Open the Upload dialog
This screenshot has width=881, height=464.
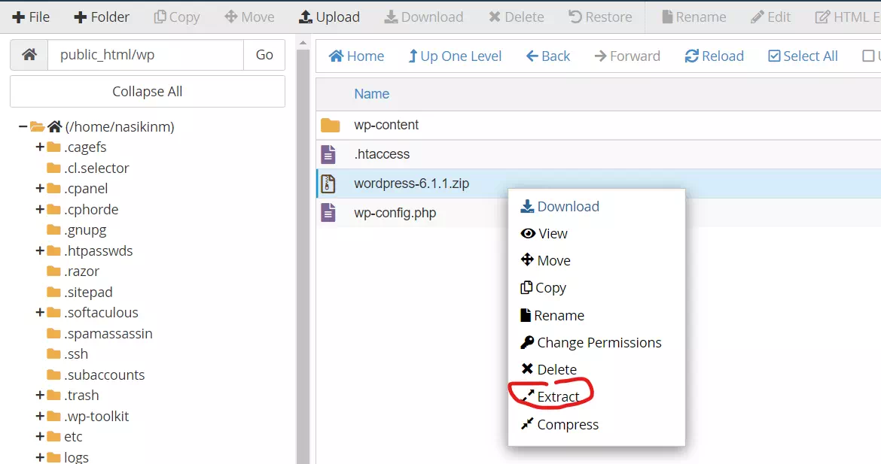[x=329, y=17]
